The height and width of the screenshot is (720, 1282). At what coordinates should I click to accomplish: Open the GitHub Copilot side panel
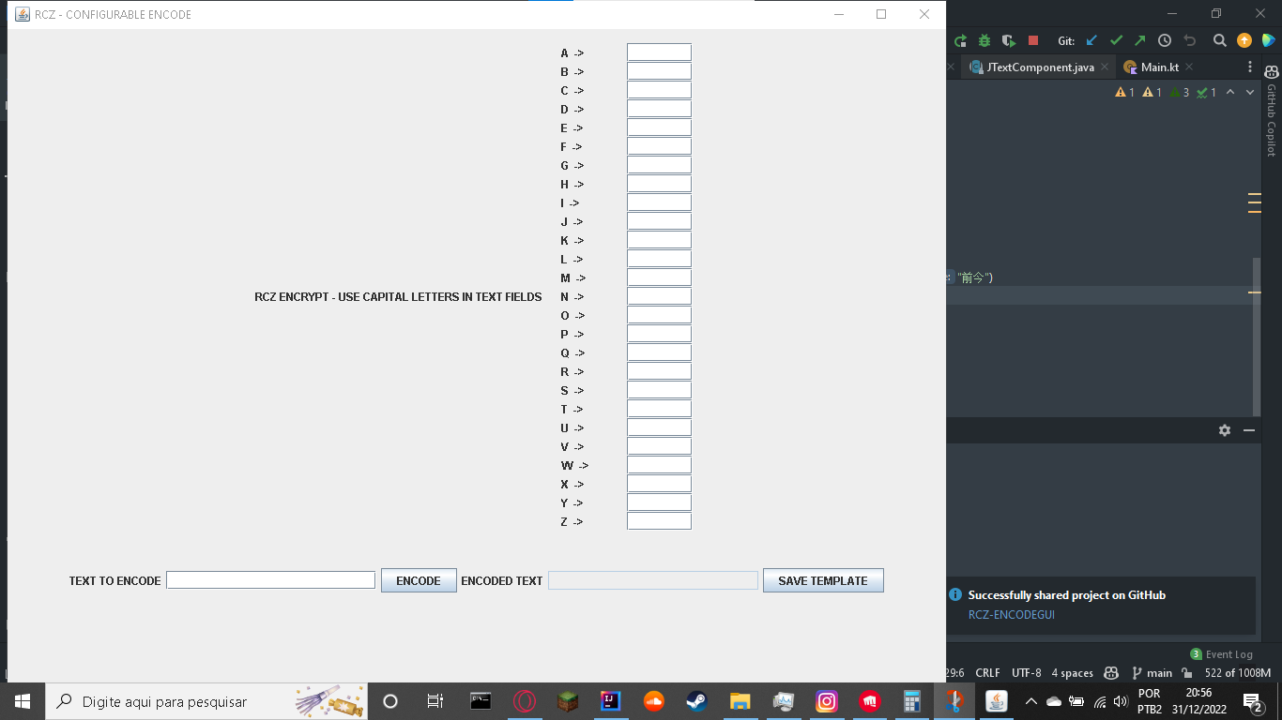click(1272, 110)
